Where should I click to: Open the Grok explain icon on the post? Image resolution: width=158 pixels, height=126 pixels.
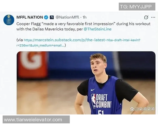pyautogui.click(x=146, y=17)
